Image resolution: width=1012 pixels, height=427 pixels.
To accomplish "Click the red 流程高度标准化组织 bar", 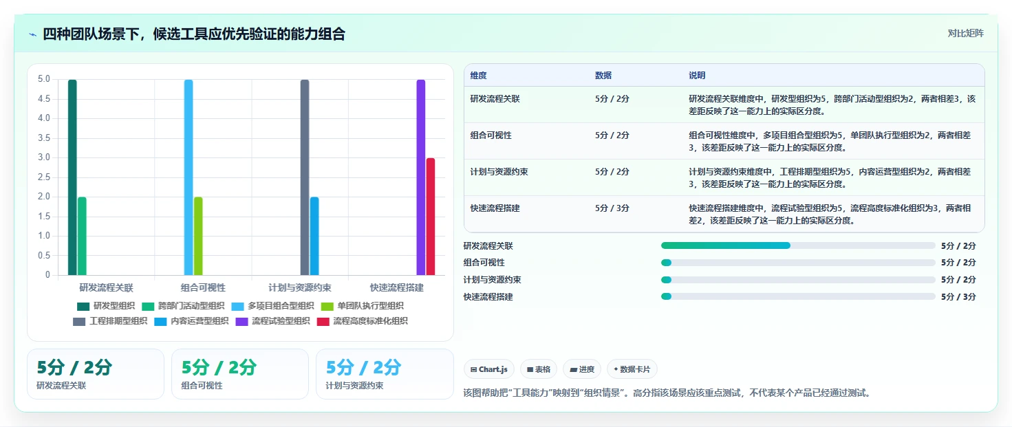I will 431,217.
